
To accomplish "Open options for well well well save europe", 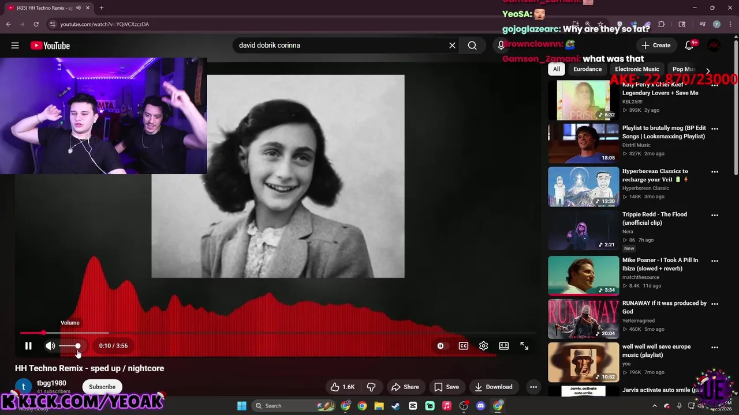I will tap(715, 348).
